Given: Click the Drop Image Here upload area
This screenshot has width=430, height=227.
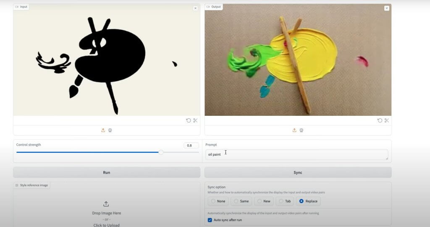Looking at the screenshot, I should pyautogui.click(x=107, y=213).
